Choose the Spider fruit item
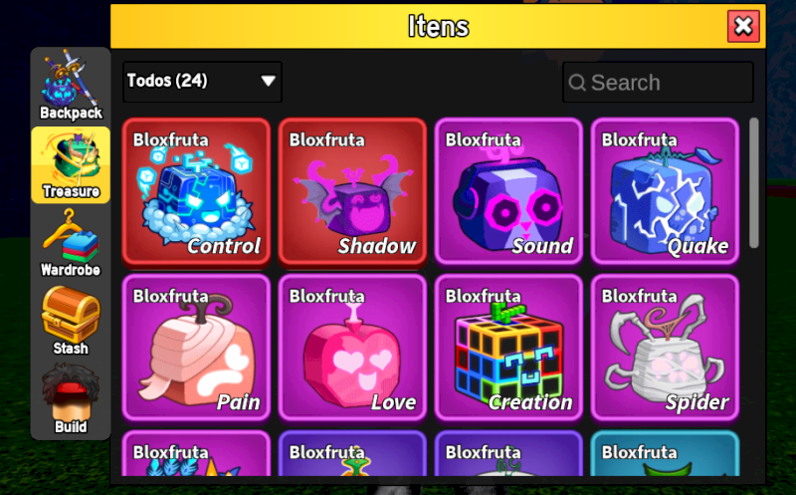Screen dimensions: 796x495 665,349
